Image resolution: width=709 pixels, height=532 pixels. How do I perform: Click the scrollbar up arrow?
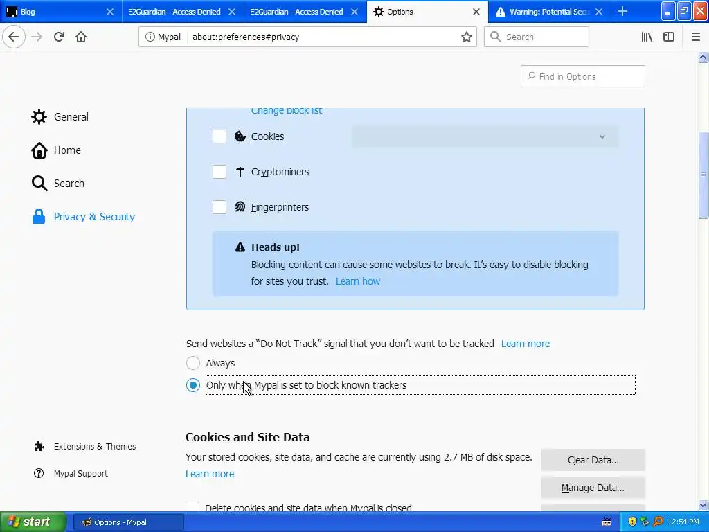[703, 57]
